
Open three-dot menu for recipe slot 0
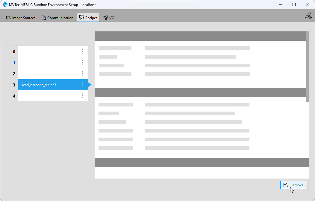click(83, 51)
